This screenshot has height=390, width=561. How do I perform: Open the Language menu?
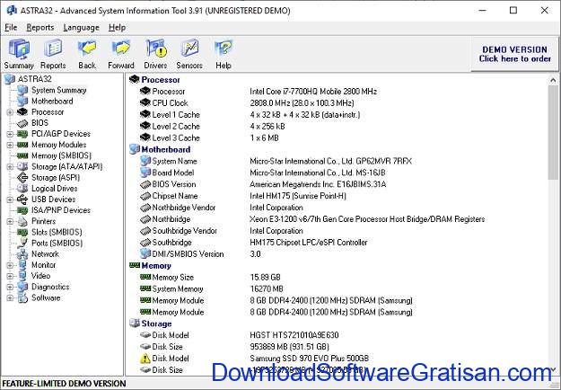[x=81, y=28]
